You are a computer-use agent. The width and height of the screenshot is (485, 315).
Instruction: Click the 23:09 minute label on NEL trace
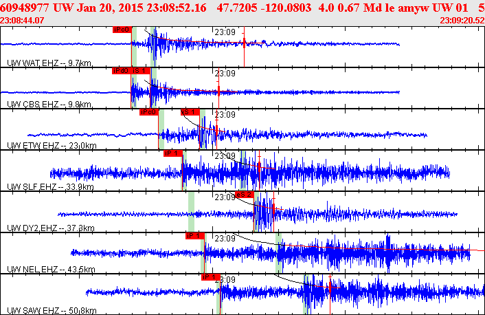pos(225,238)
